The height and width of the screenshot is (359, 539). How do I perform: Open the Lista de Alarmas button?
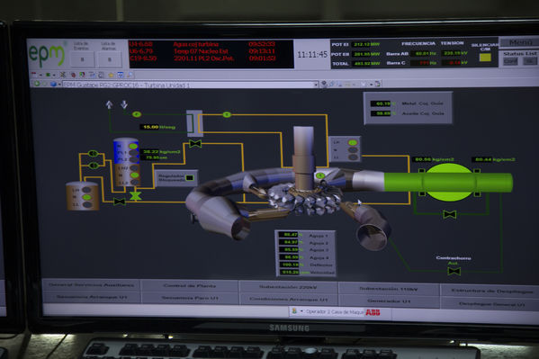pyautogui.click(x=109, y=59)
